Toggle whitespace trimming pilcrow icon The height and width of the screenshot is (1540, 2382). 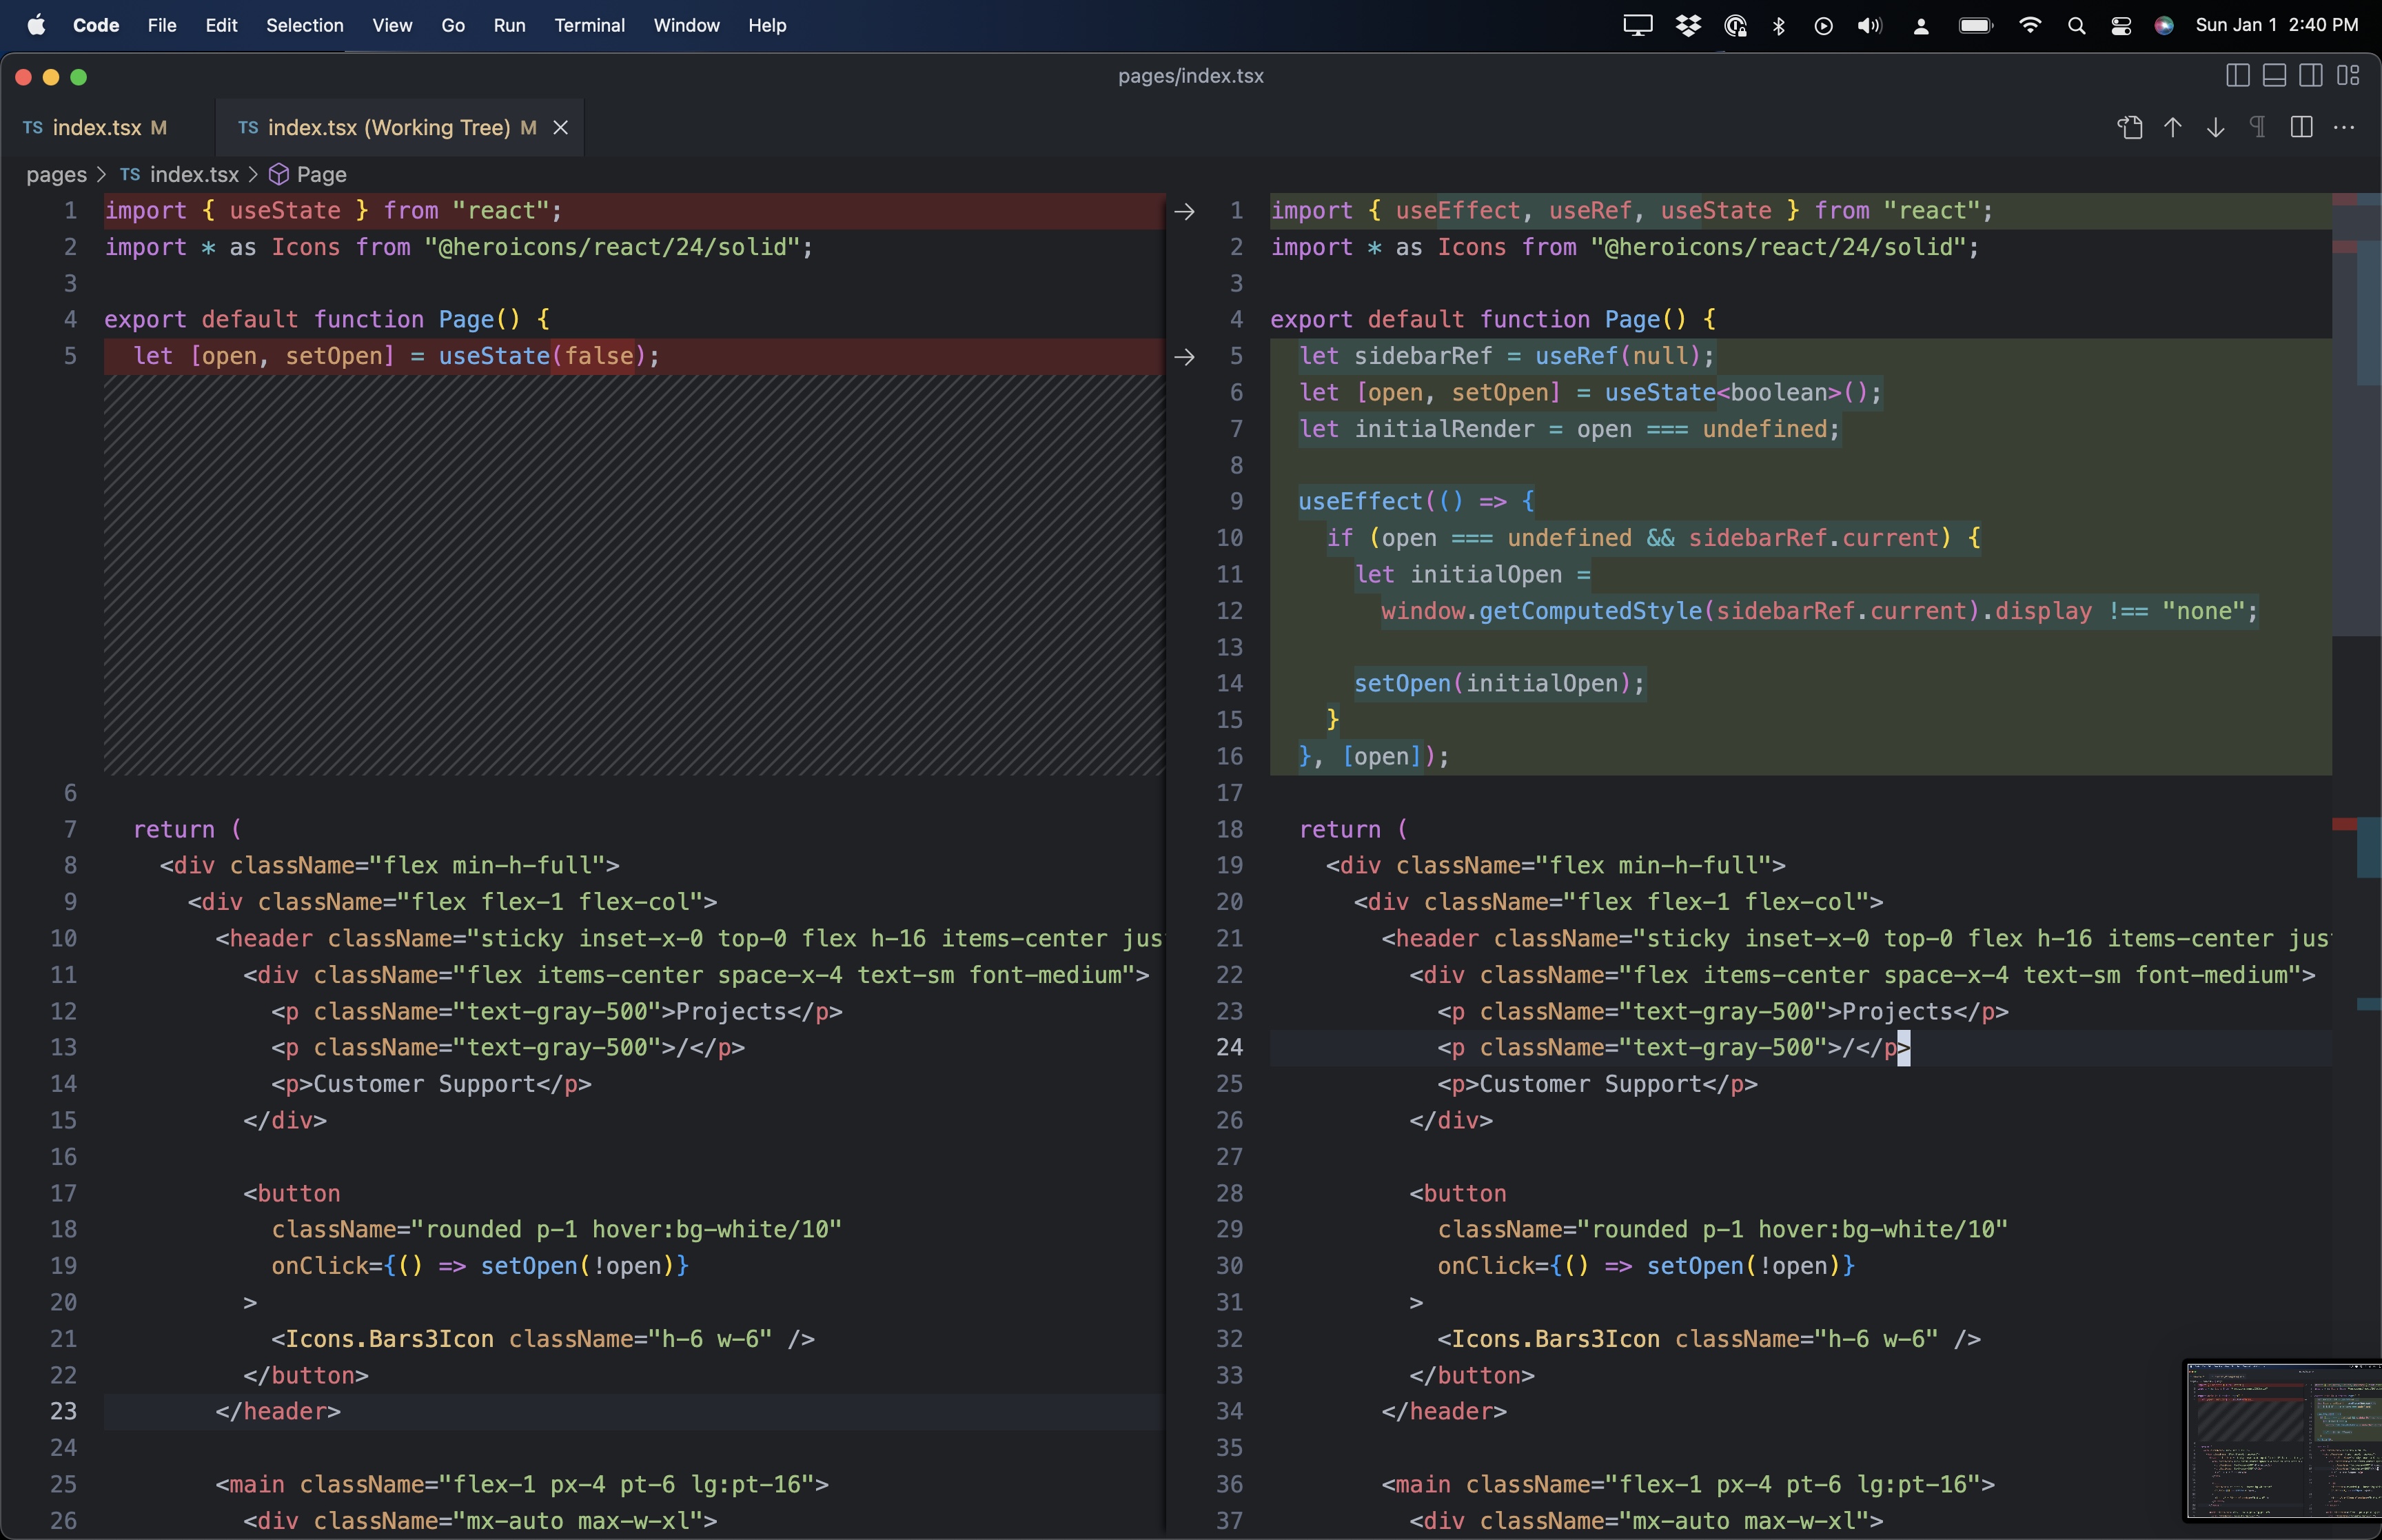click(x=2257, y=128)
